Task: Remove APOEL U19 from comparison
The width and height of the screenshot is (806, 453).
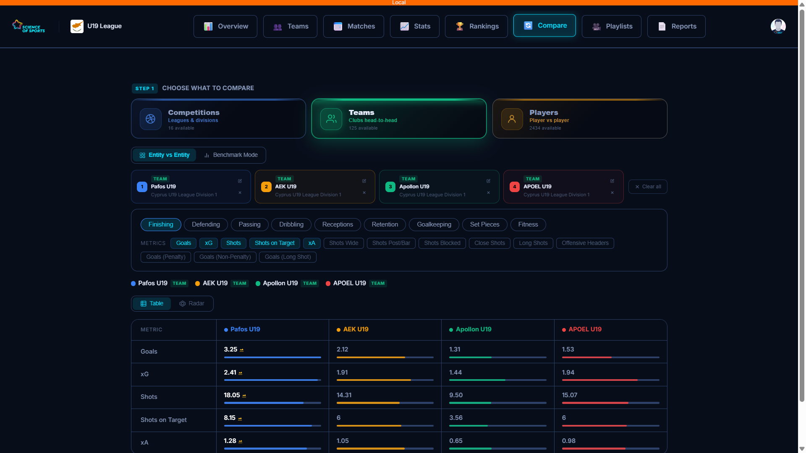Action: tap(612, 193)
